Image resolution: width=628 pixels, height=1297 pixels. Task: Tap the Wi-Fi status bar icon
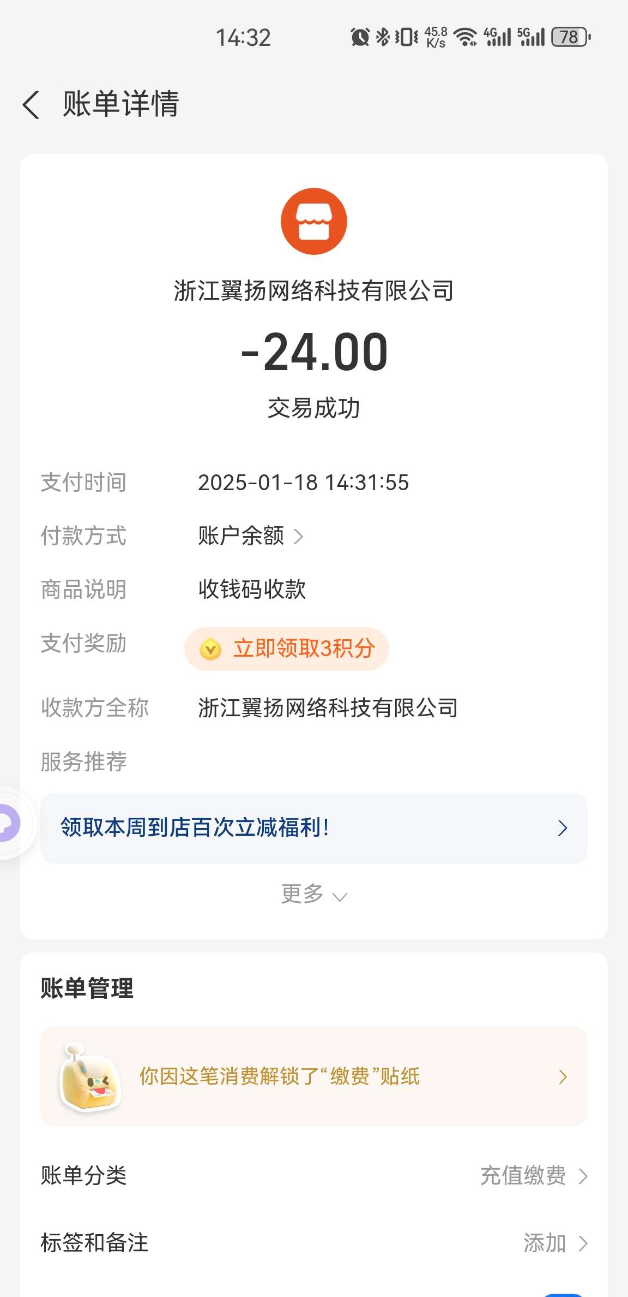[466, 37]
